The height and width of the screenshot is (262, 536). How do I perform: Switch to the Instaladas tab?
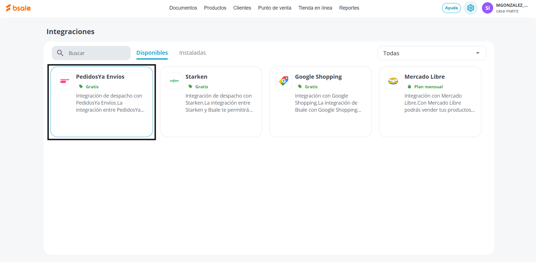click(192, 53)
